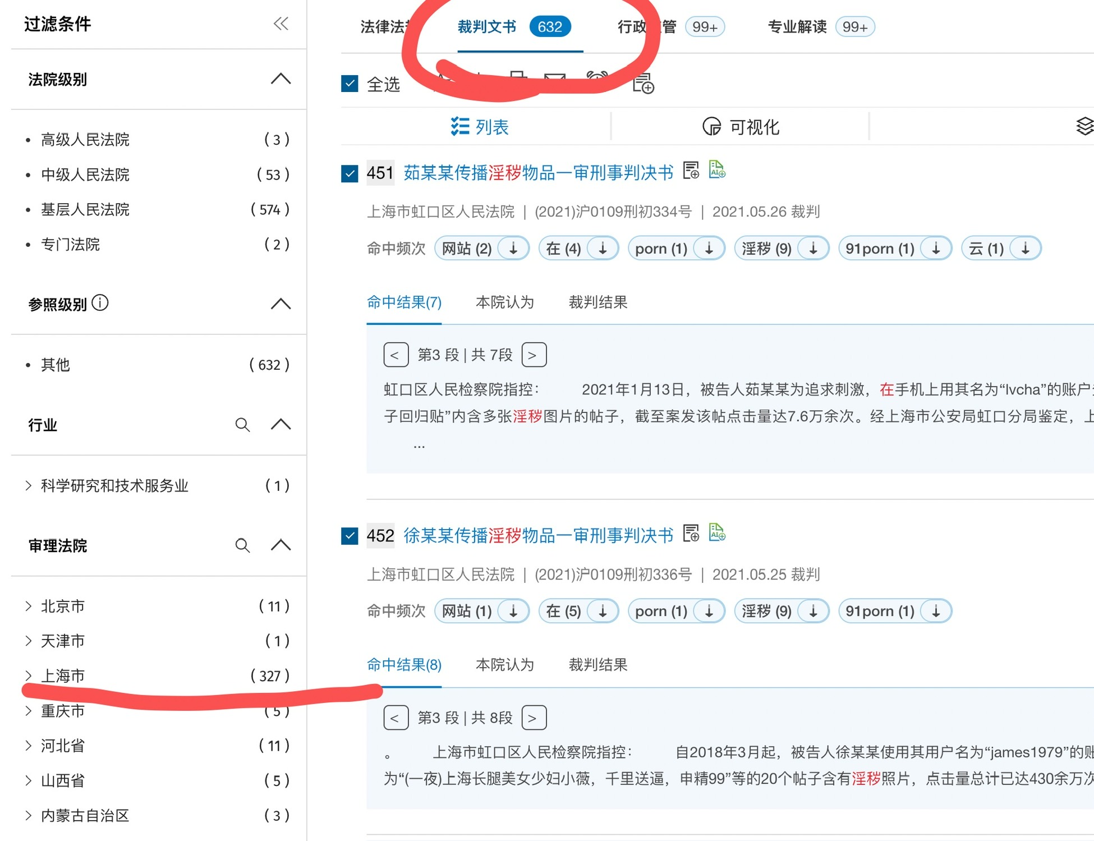Open 茹某某传播淫秽物品一审刑事判决书 title link
1094x841 pixels.
538,173
